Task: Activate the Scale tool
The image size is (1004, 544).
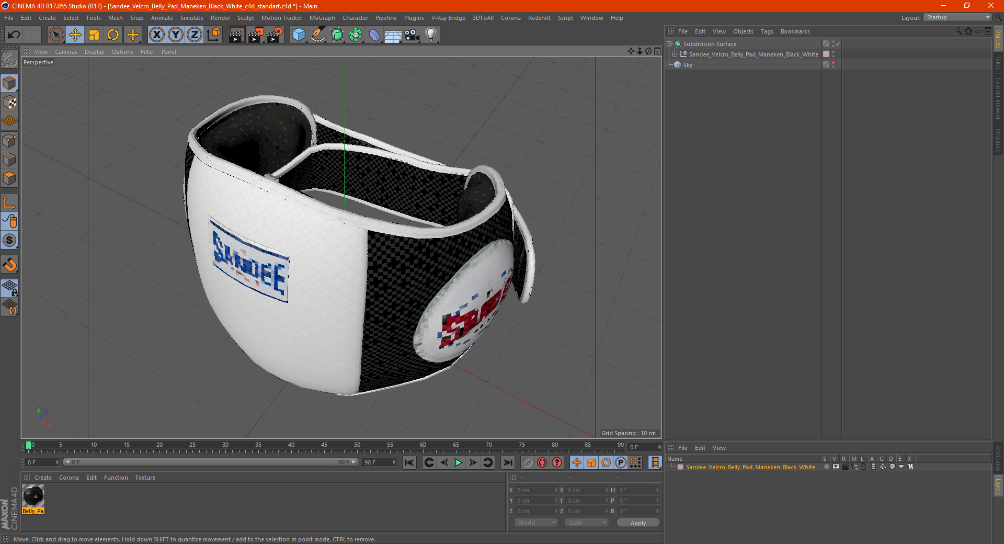Action: pos(94,35)
